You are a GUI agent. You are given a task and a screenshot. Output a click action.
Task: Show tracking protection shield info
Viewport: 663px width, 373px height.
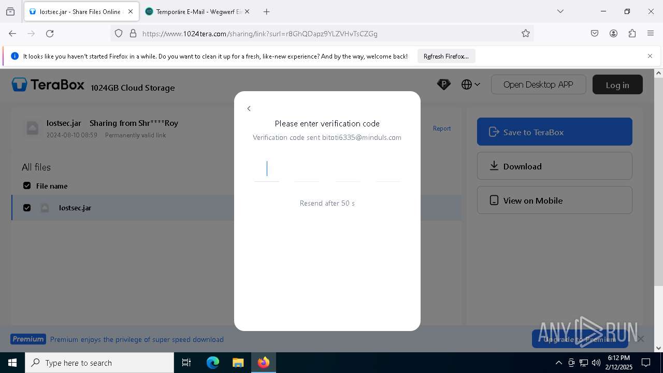click(x=119, y=33)
